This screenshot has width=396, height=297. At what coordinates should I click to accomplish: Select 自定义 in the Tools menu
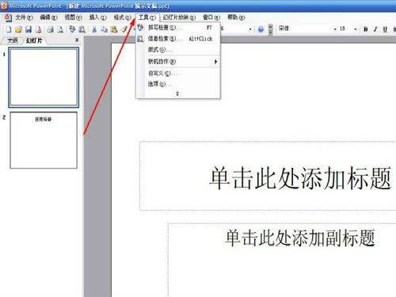[178, 73]
